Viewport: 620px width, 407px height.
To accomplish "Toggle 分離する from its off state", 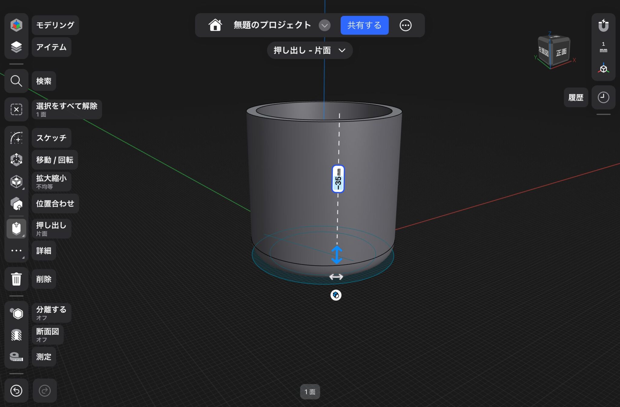I will coord(16,313).
